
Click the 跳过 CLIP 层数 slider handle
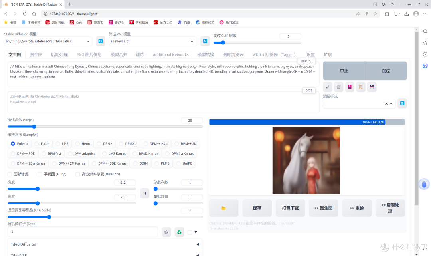223,42
